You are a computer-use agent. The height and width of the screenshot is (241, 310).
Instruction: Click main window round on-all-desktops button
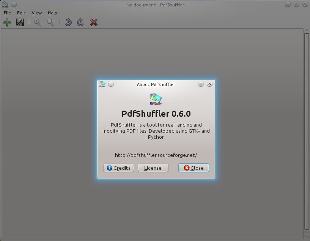click(14, 4)
